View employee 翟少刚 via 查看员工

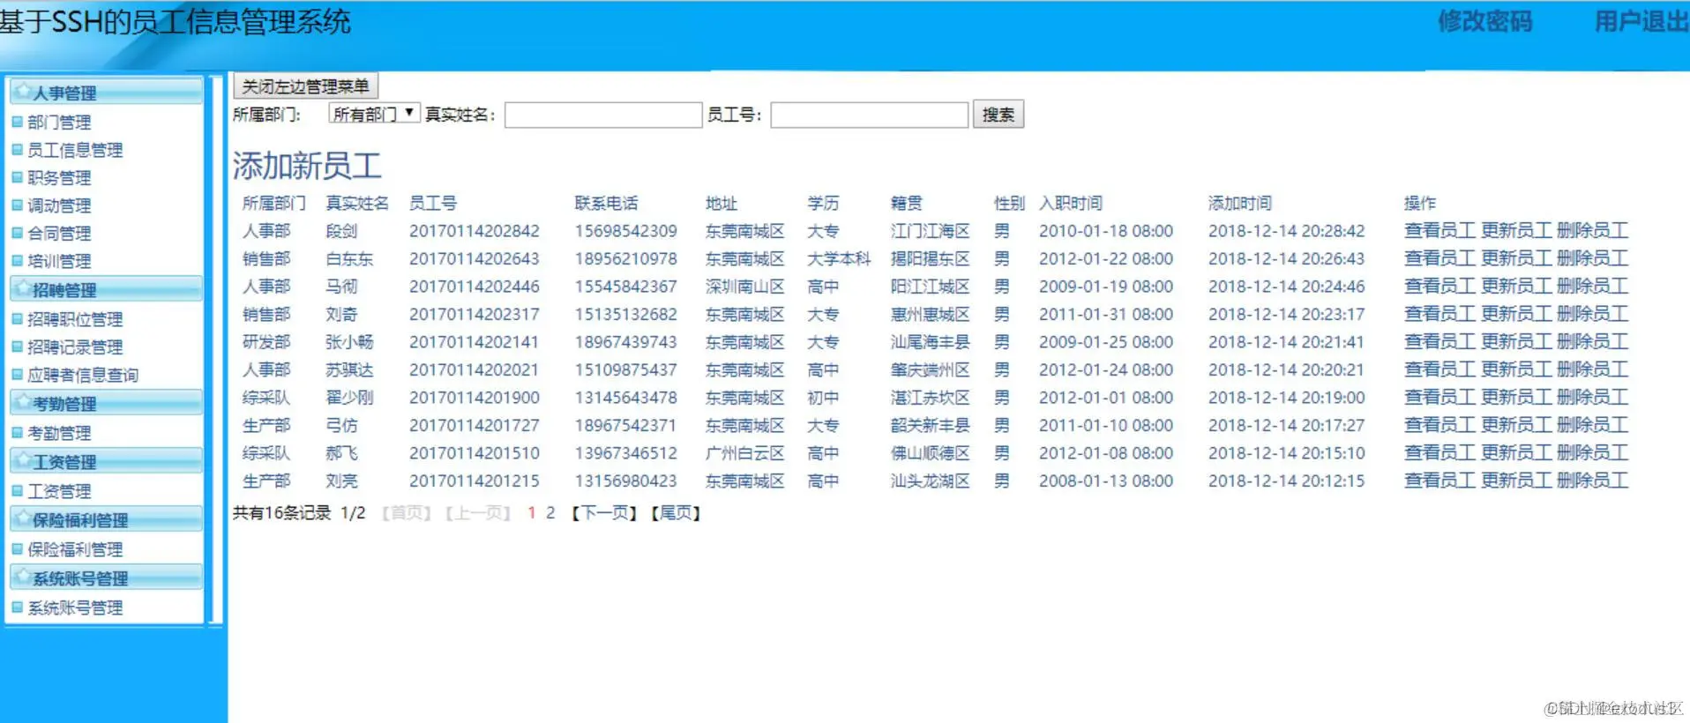pyautogui.click(x=1439, y=398)
